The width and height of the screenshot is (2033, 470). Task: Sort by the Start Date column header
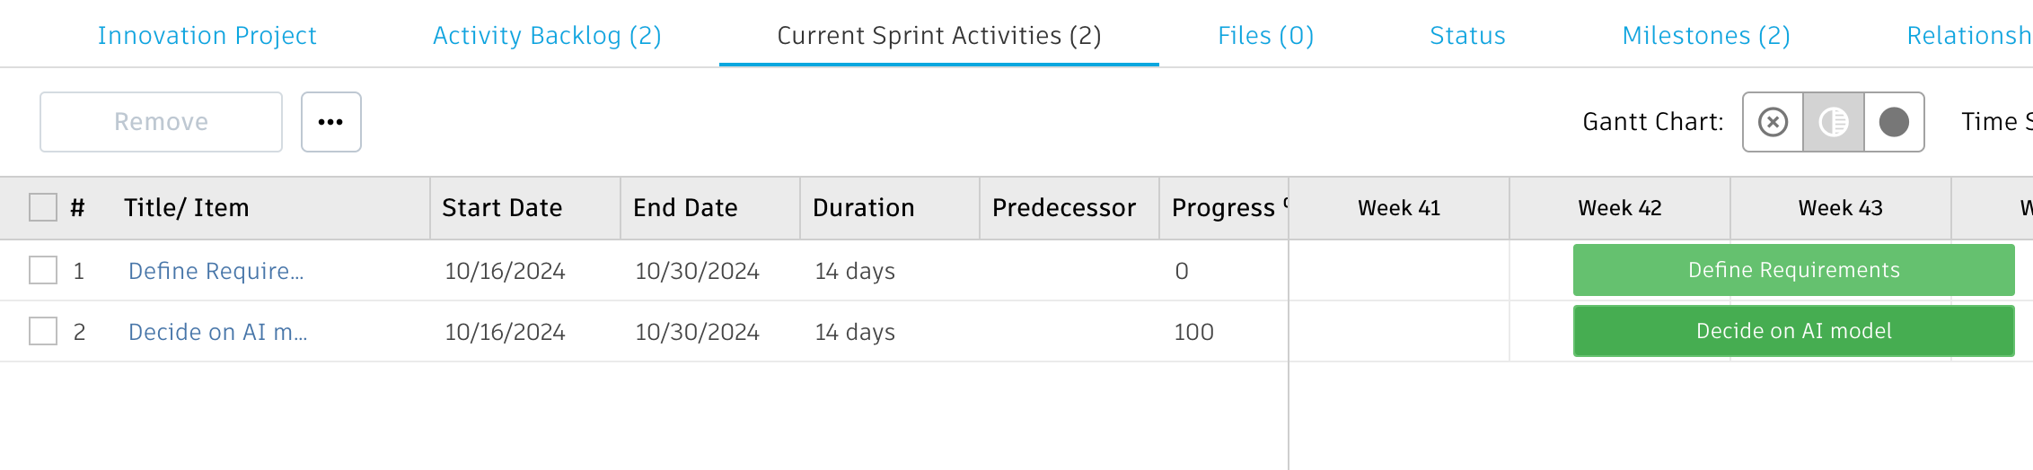click(x=502, y=208)
